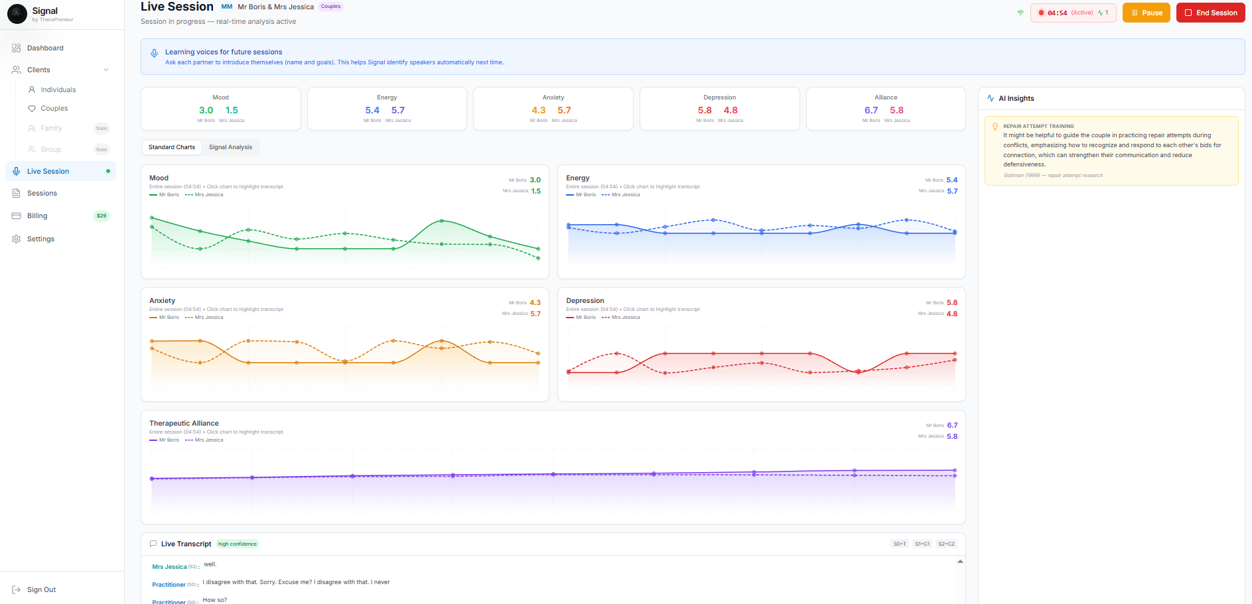This screenshot has height=604, width=1252.
Task: Click the green Wi-Fi connection status icon
Action: tap(1020, 13)
